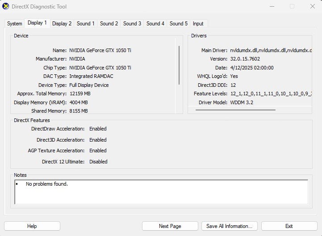Screen dimensions: 322x236
Task: Switch to the System tab
Action: 15,24
